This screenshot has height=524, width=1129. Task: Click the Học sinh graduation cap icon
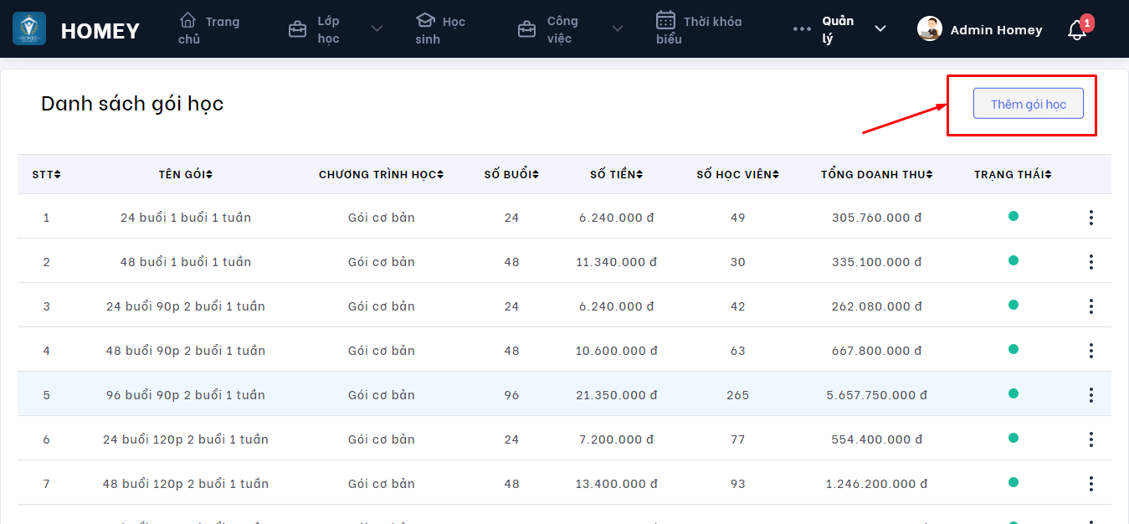tap(426, 20)
